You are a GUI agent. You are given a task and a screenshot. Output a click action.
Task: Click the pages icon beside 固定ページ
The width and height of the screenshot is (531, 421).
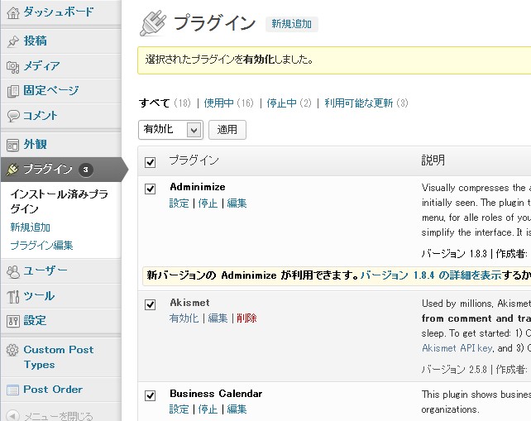13,91
